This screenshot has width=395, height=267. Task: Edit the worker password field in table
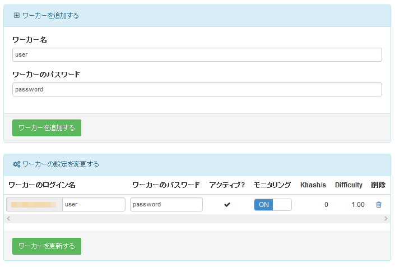[166, 205]
